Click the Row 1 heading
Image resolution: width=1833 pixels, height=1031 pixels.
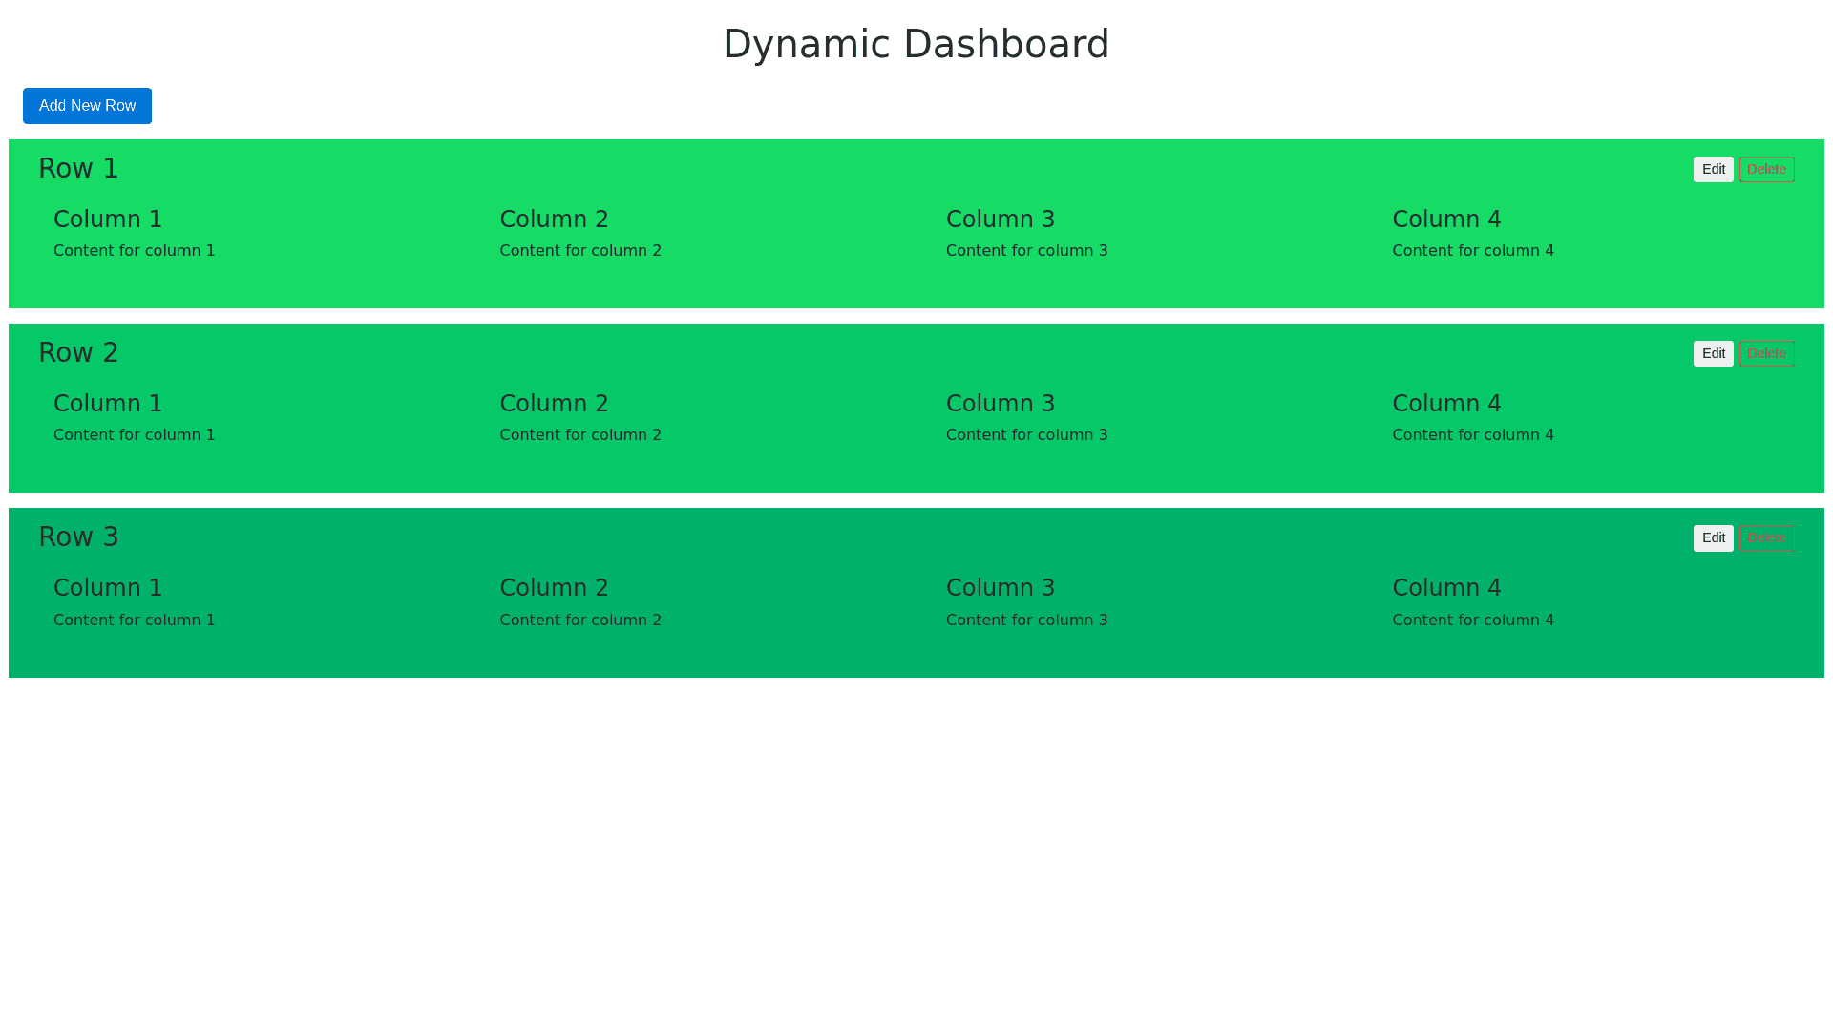tap(78, 168)
